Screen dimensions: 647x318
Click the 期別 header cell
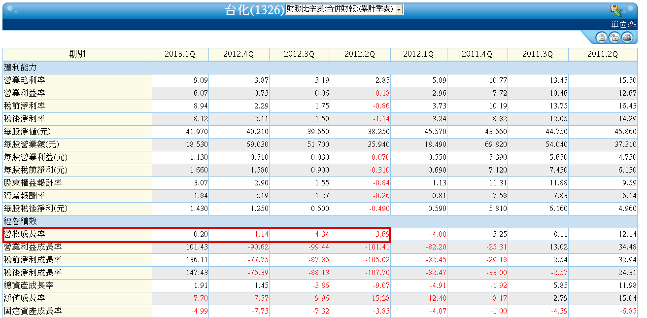(x=77, y=54)
